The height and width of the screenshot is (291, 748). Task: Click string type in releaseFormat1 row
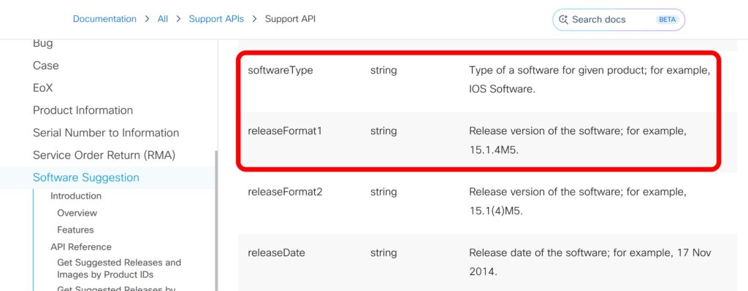tap(383, 131)
